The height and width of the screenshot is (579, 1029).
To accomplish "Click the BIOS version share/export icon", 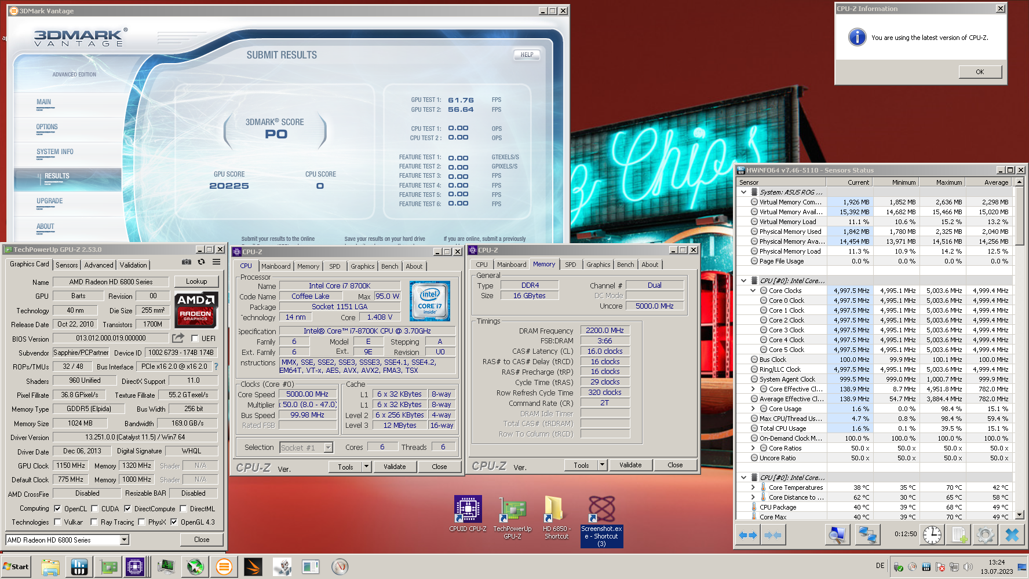I will click(x=178, y=338).
